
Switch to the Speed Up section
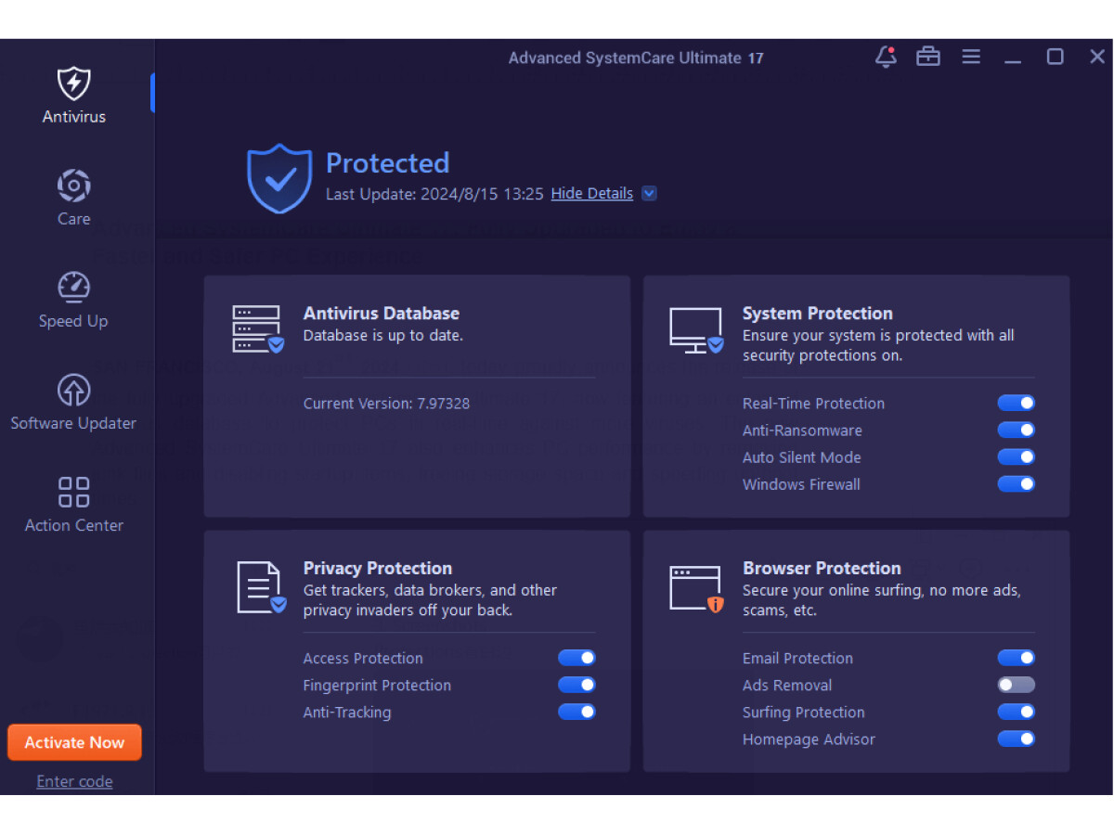point(73,299)
